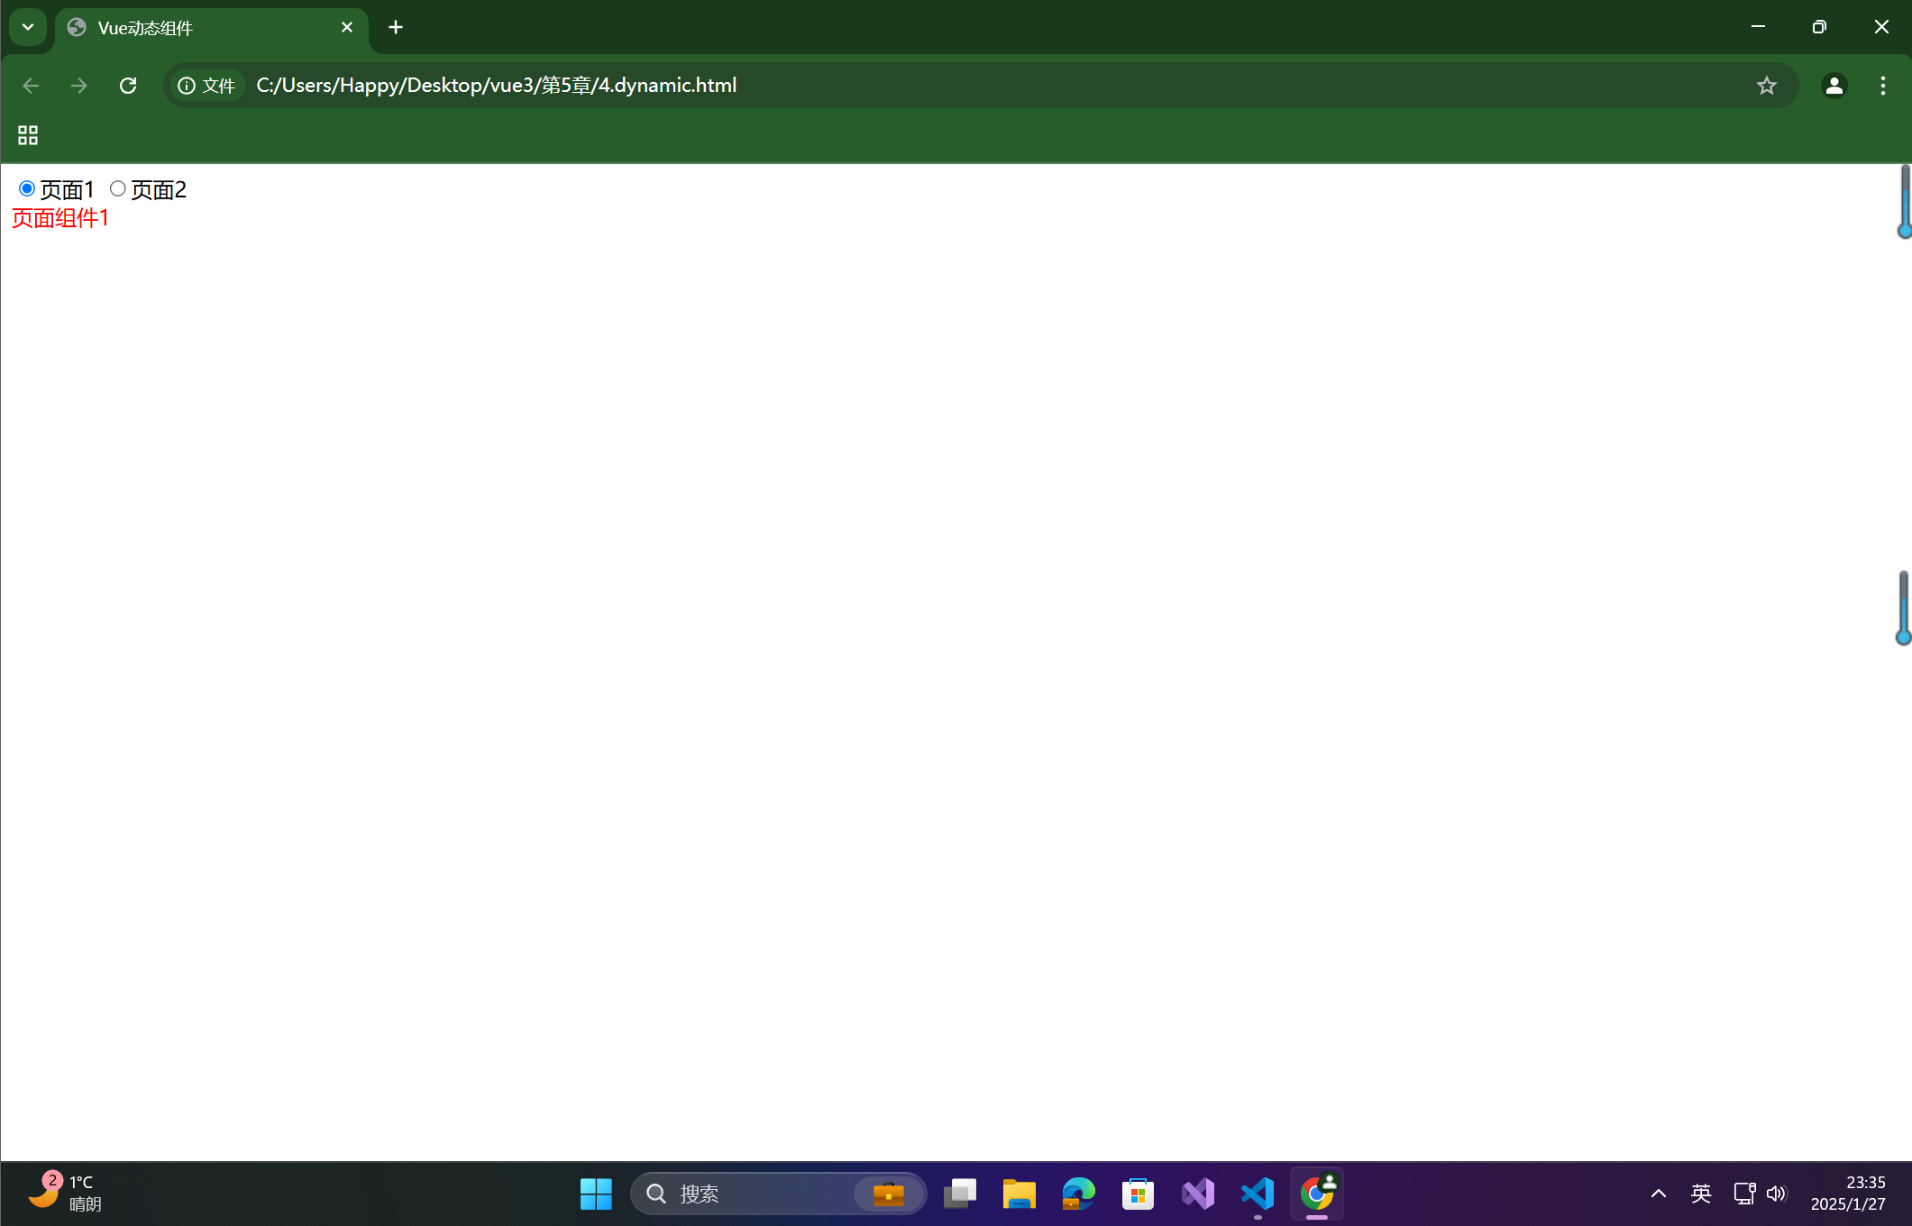Reload the current page
This screenshot has height=1226, width=1912.
(128, 86)
